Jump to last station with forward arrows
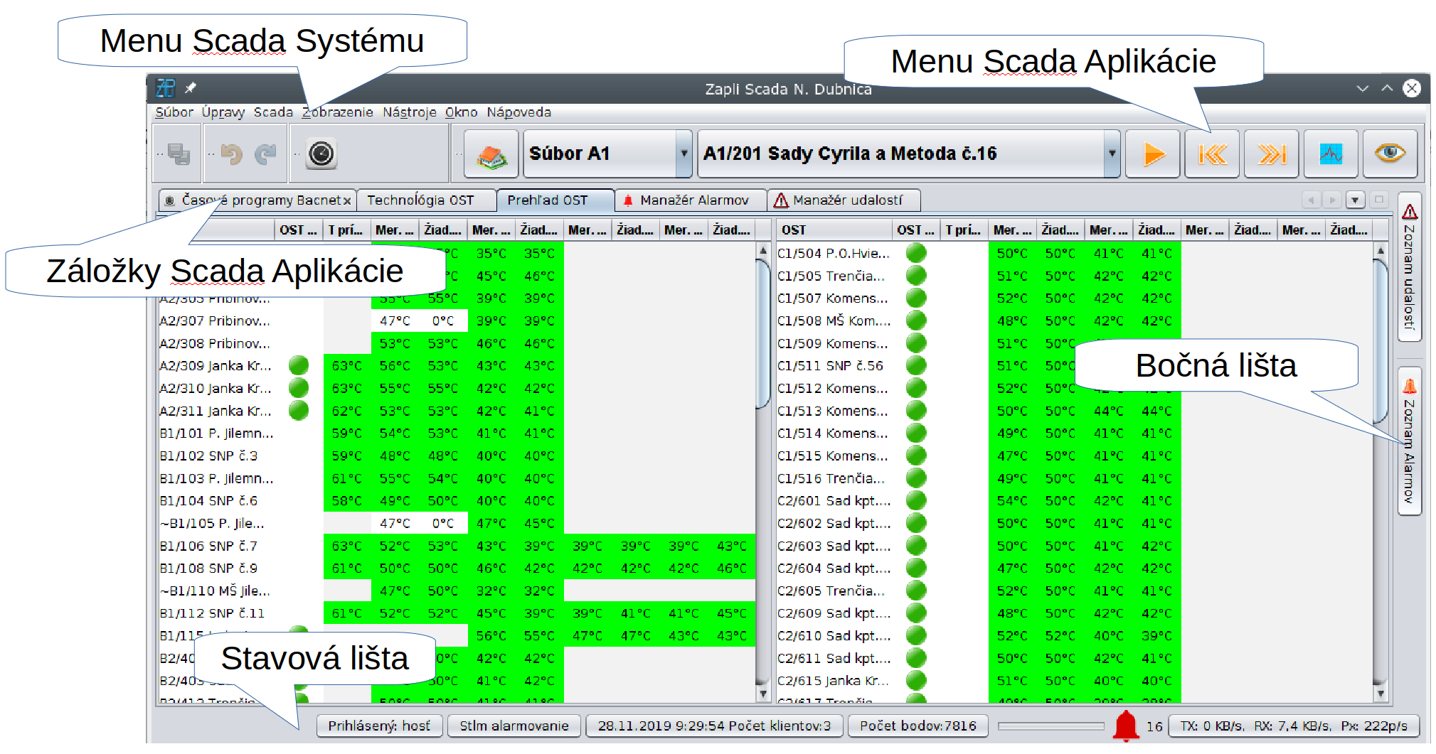This screenshot has width=1436, height=754. tap(1271, 154)
